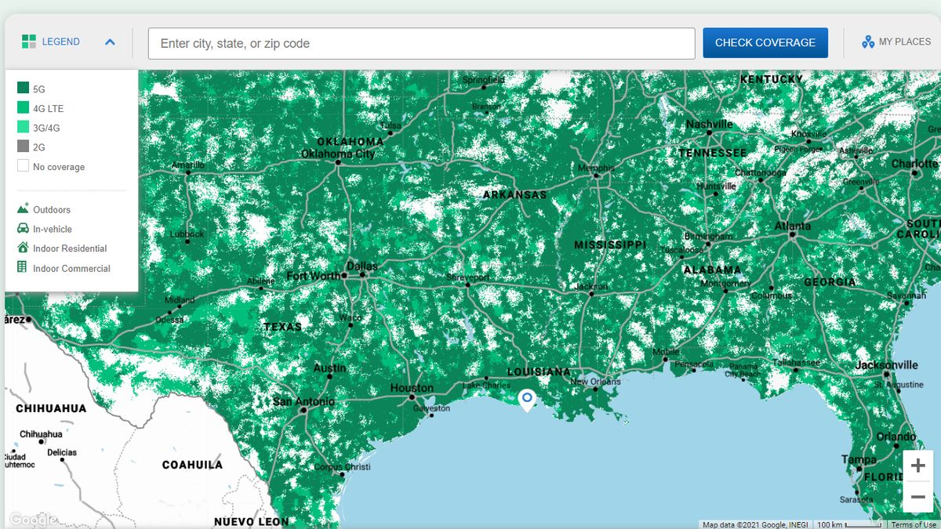Click the 'Indoor Commercial' legend text
Viewport: 941px width, 529px height.
pyautogui.click(x=71, y=269)
